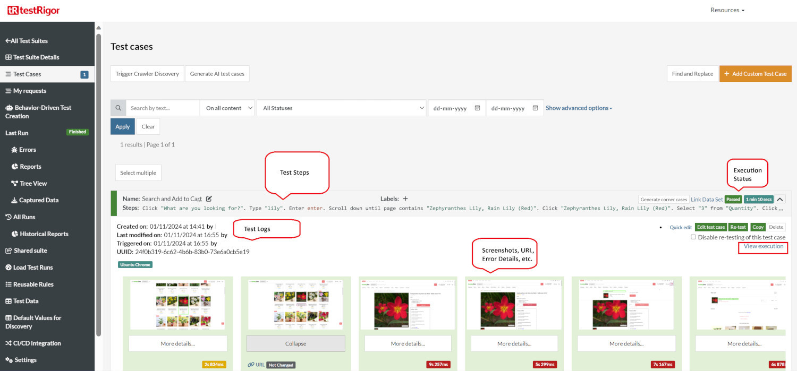Click the Re-test button
The width and height of the screenshot is (797, 371).
click(738, 227)
